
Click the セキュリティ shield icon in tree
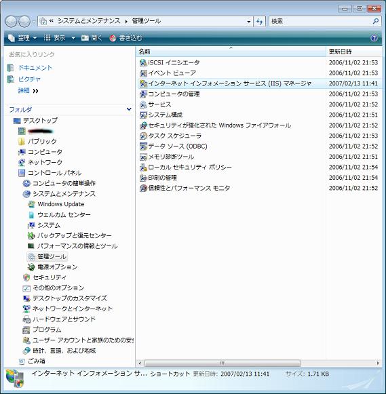pyautogui.click(x=26, y=277)
